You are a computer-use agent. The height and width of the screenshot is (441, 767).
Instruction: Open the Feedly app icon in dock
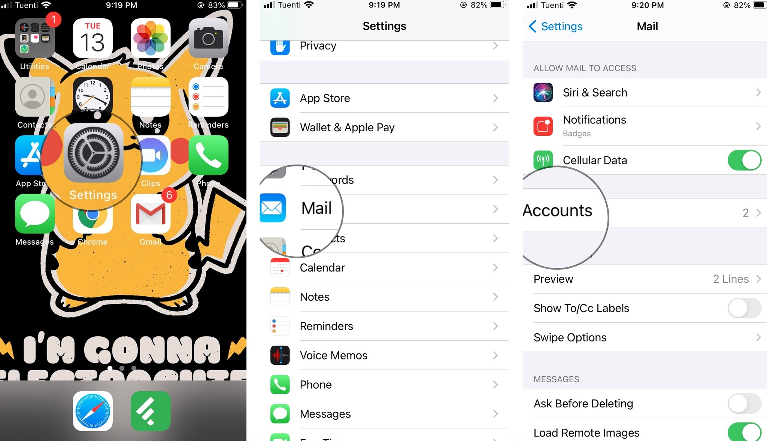(151, 410)
